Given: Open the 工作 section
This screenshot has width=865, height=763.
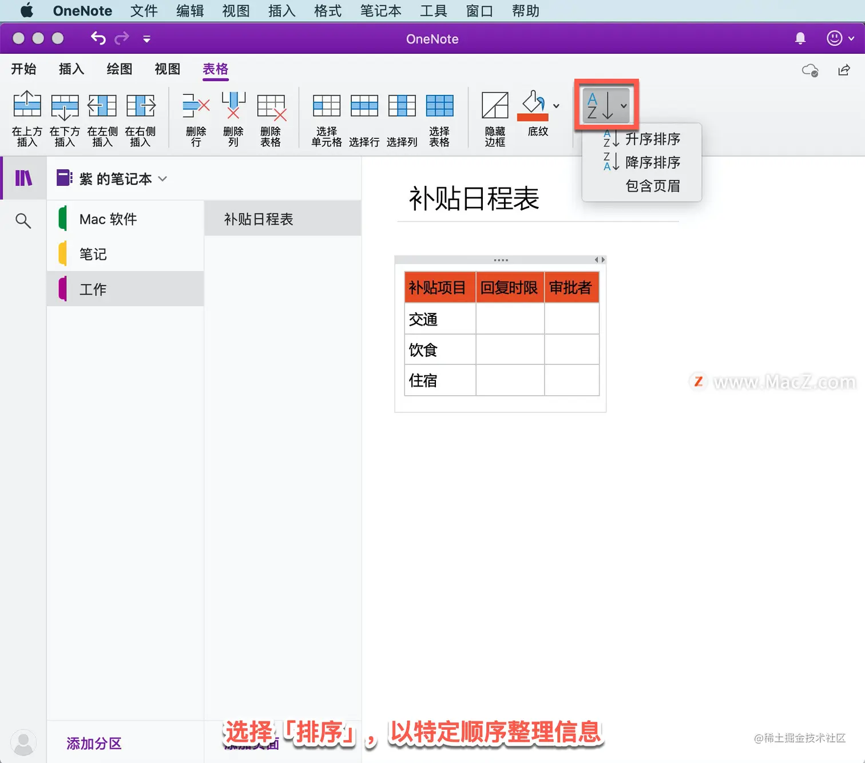Looking at the screenshot, I should [x=125, y=289].
